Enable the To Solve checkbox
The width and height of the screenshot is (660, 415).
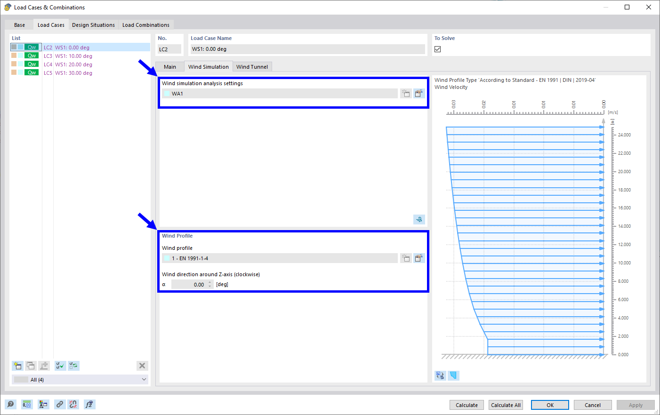click(x=437, y=48)
